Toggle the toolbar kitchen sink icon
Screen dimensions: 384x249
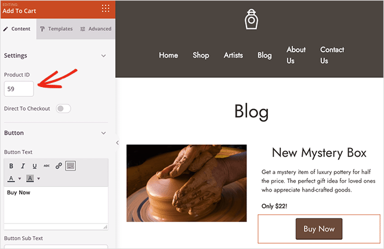pos(70,166)
